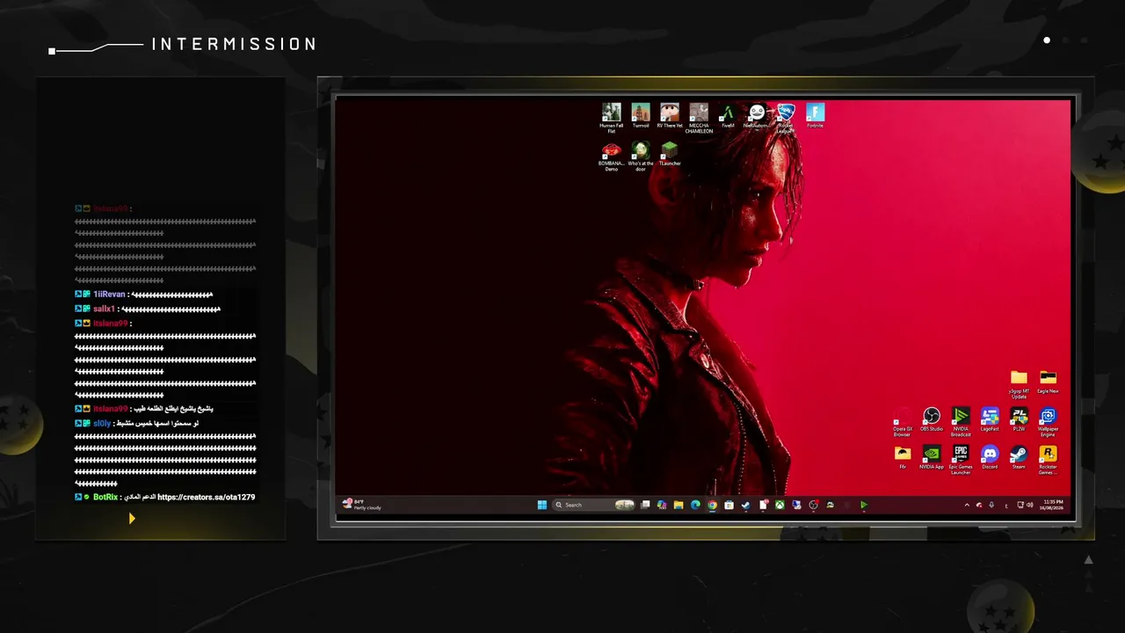
Task: Open the Discord desktop shortcut
Action: [990, 457]
